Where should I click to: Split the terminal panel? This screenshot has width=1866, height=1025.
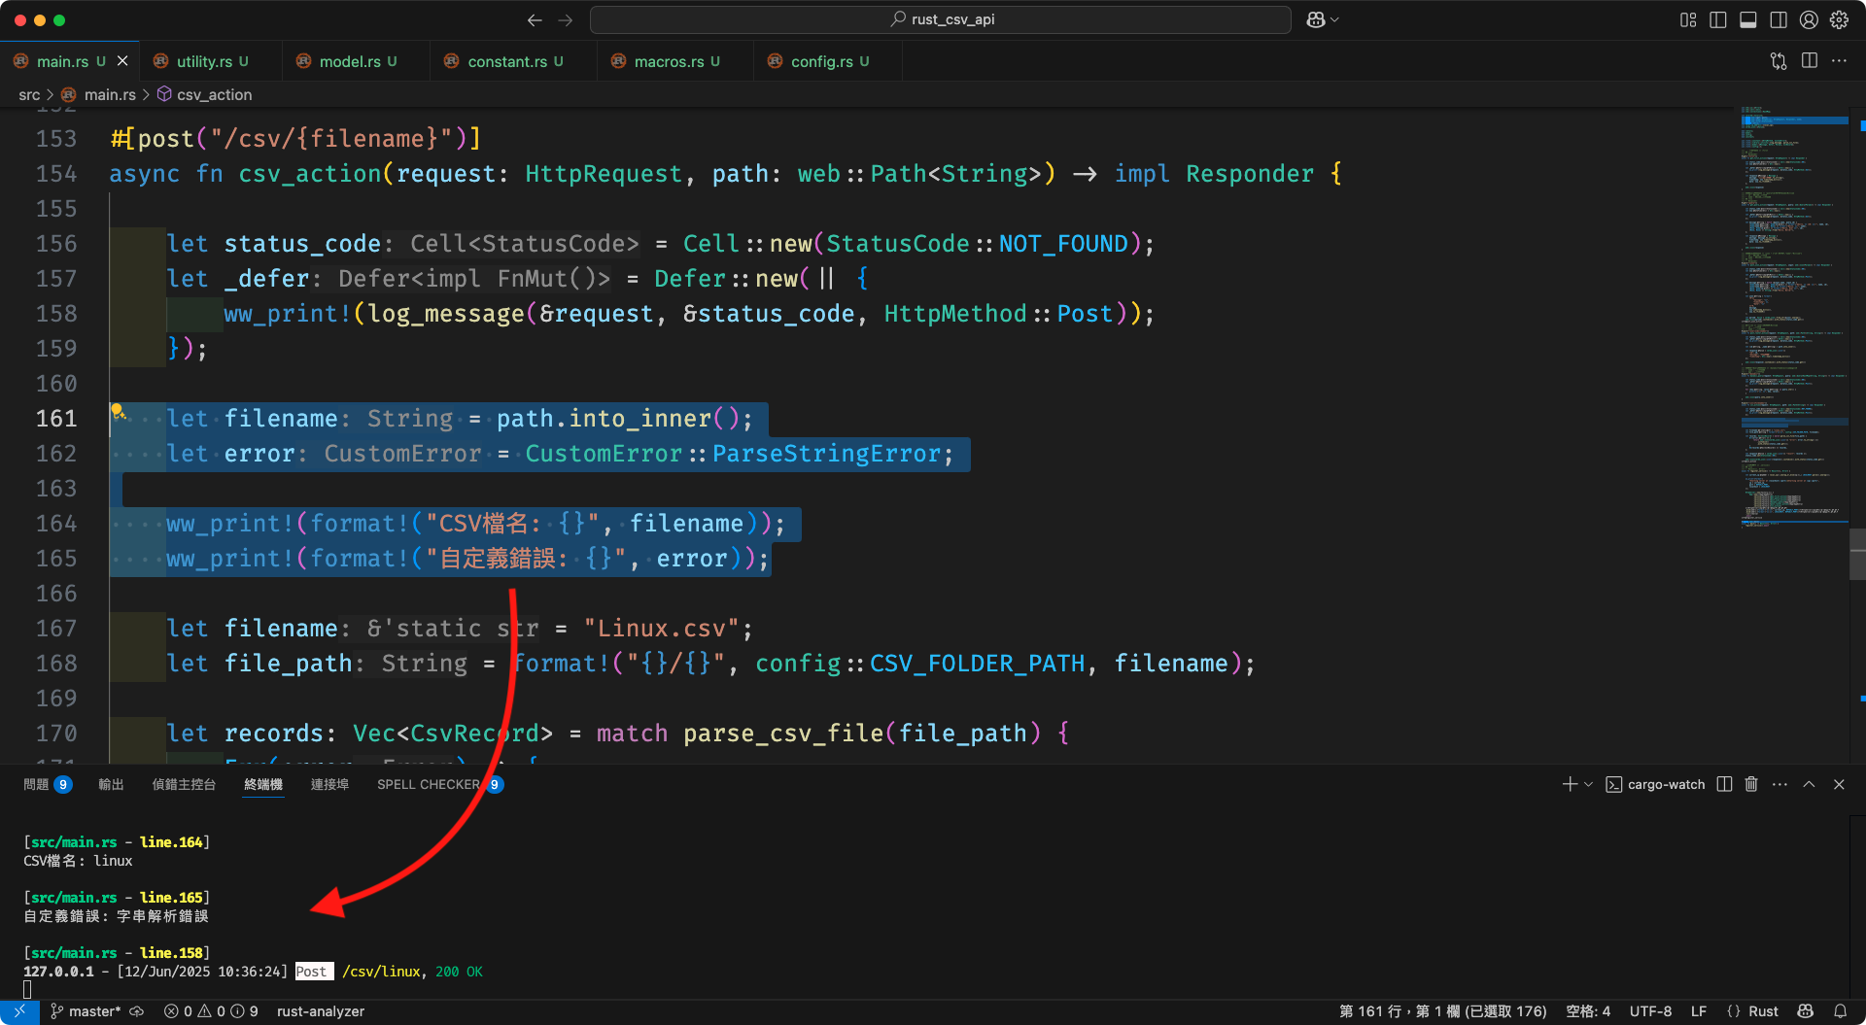click(1724, 784)
